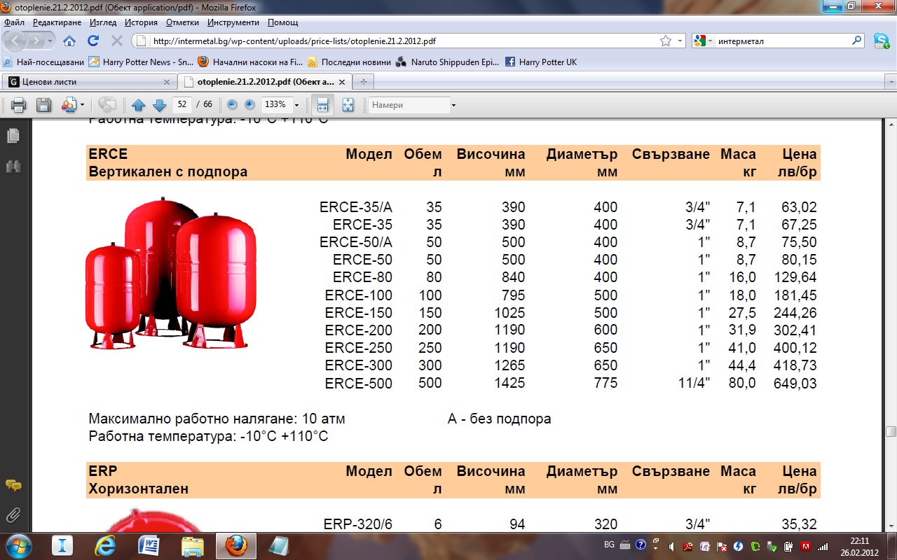Screen dimensions: 897x560
Task: Click the Print icon in the PDF toolbar
Action: (18, 105)
